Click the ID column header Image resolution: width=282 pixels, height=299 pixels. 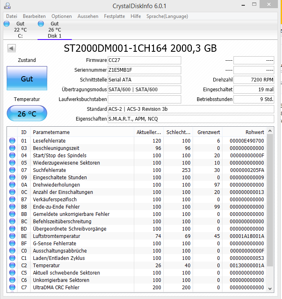[x=24, y=132]
